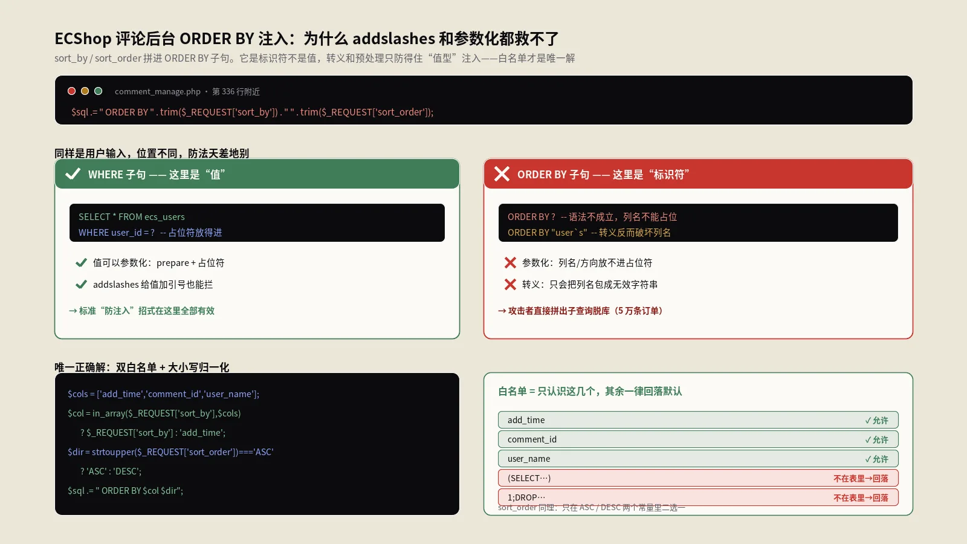This screenshot has width=967, height=544.
Task: Click heading 同样是用户输入，位置不同
Action: click(152, 153)
